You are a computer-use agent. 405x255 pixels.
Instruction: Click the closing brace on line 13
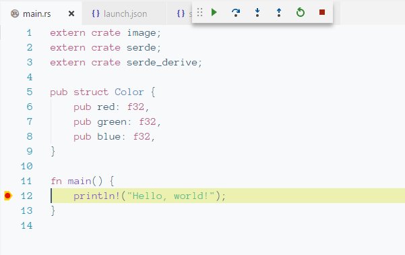tap(53, 210)
